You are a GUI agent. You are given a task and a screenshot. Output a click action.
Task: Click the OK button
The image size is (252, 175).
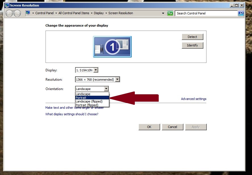tap(149, 127)
